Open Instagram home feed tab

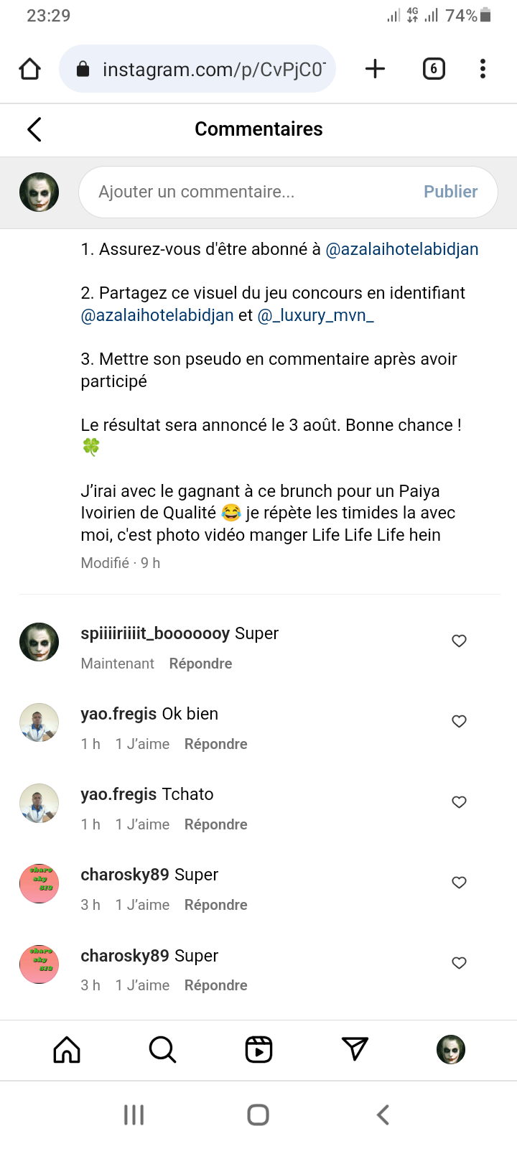coord(67,1049)
